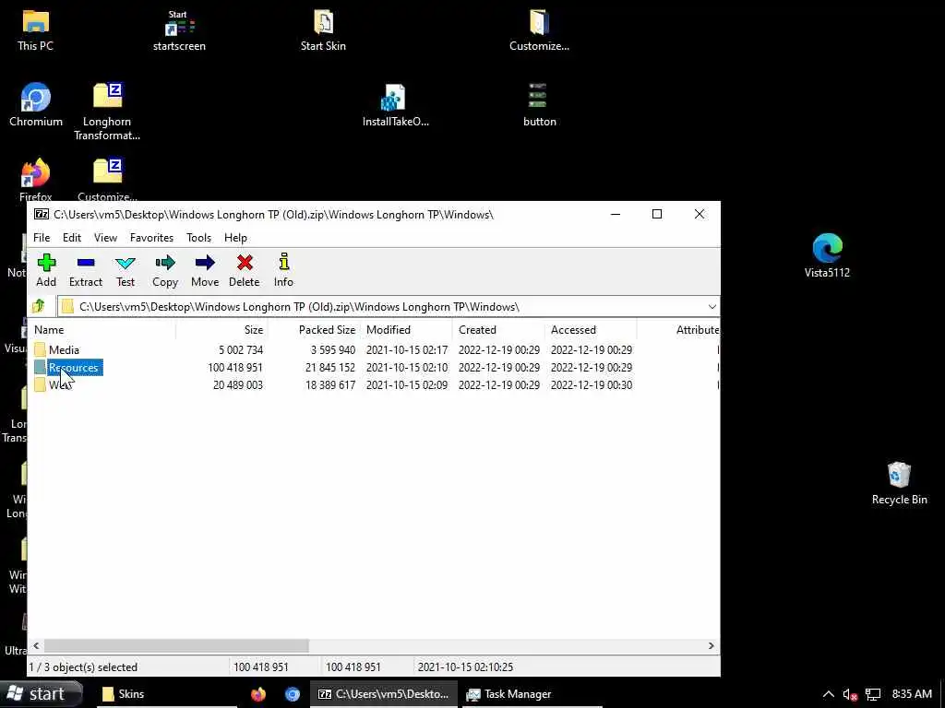Open the File menu
The width and height of the screenshot is (945, 708).
pyautogui.click(x=42, y=238)
